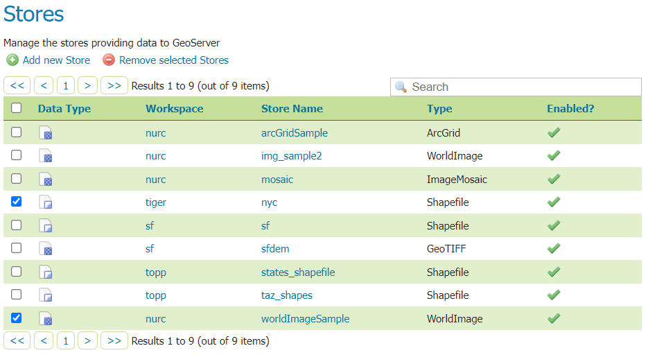Uncheck the nyc store checkbox

(17, 202)
